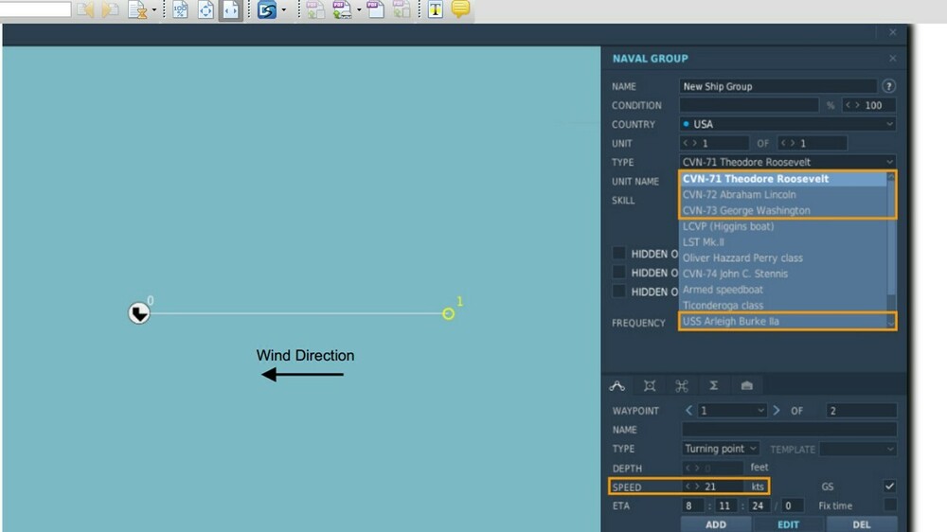Choose the fit whole page icon
947x532 pixels.
[205, 9]
